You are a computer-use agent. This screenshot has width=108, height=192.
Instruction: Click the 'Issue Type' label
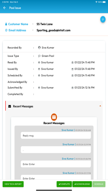[13, 56]
